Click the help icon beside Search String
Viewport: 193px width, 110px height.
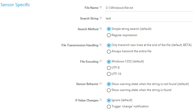[x=101, y=18]
